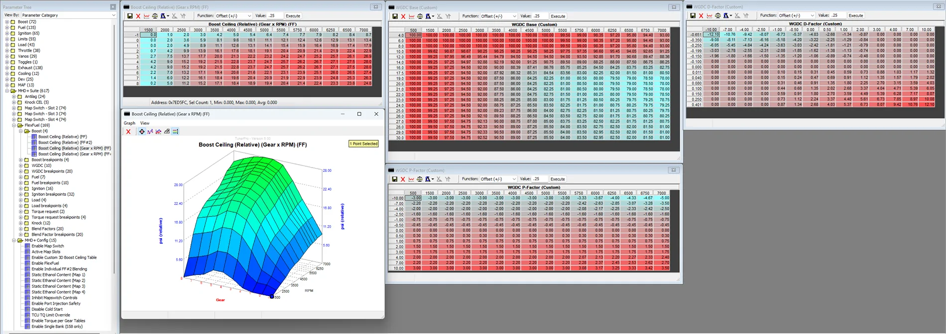Open the Function dropdown in WGDC P-Factor window

point(498,179)
